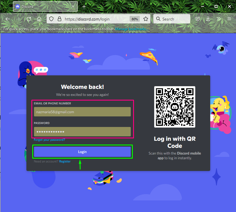
Task: Open tracking protection shield icon
Action: pos(51,19)
